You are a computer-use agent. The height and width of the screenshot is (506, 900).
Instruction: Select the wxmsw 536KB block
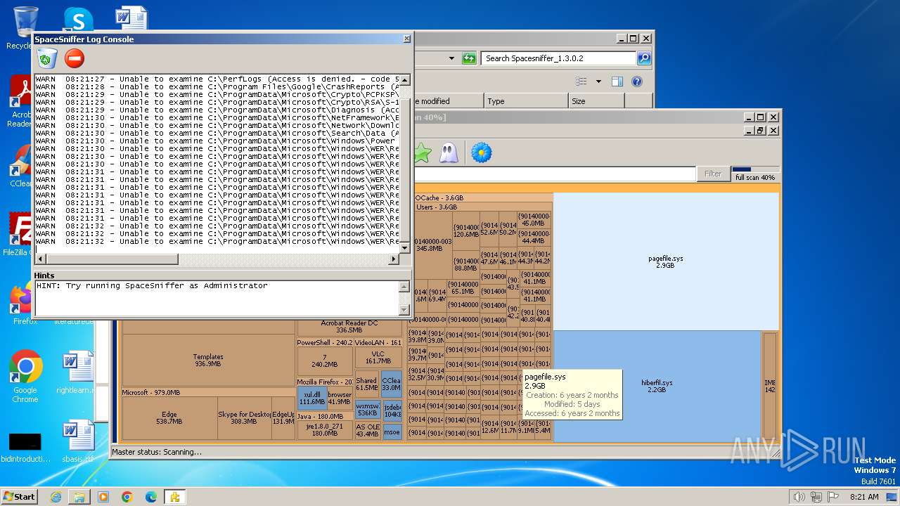(368, 410)
